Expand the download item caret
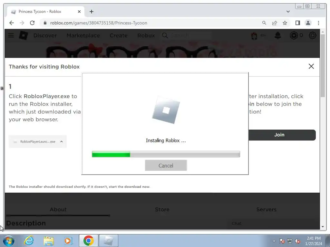The image size is (330, 247). click(x=62, y=142)
